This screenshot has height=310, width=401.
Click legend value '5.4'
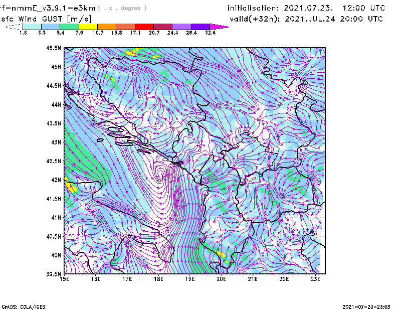tap(60, 33)
